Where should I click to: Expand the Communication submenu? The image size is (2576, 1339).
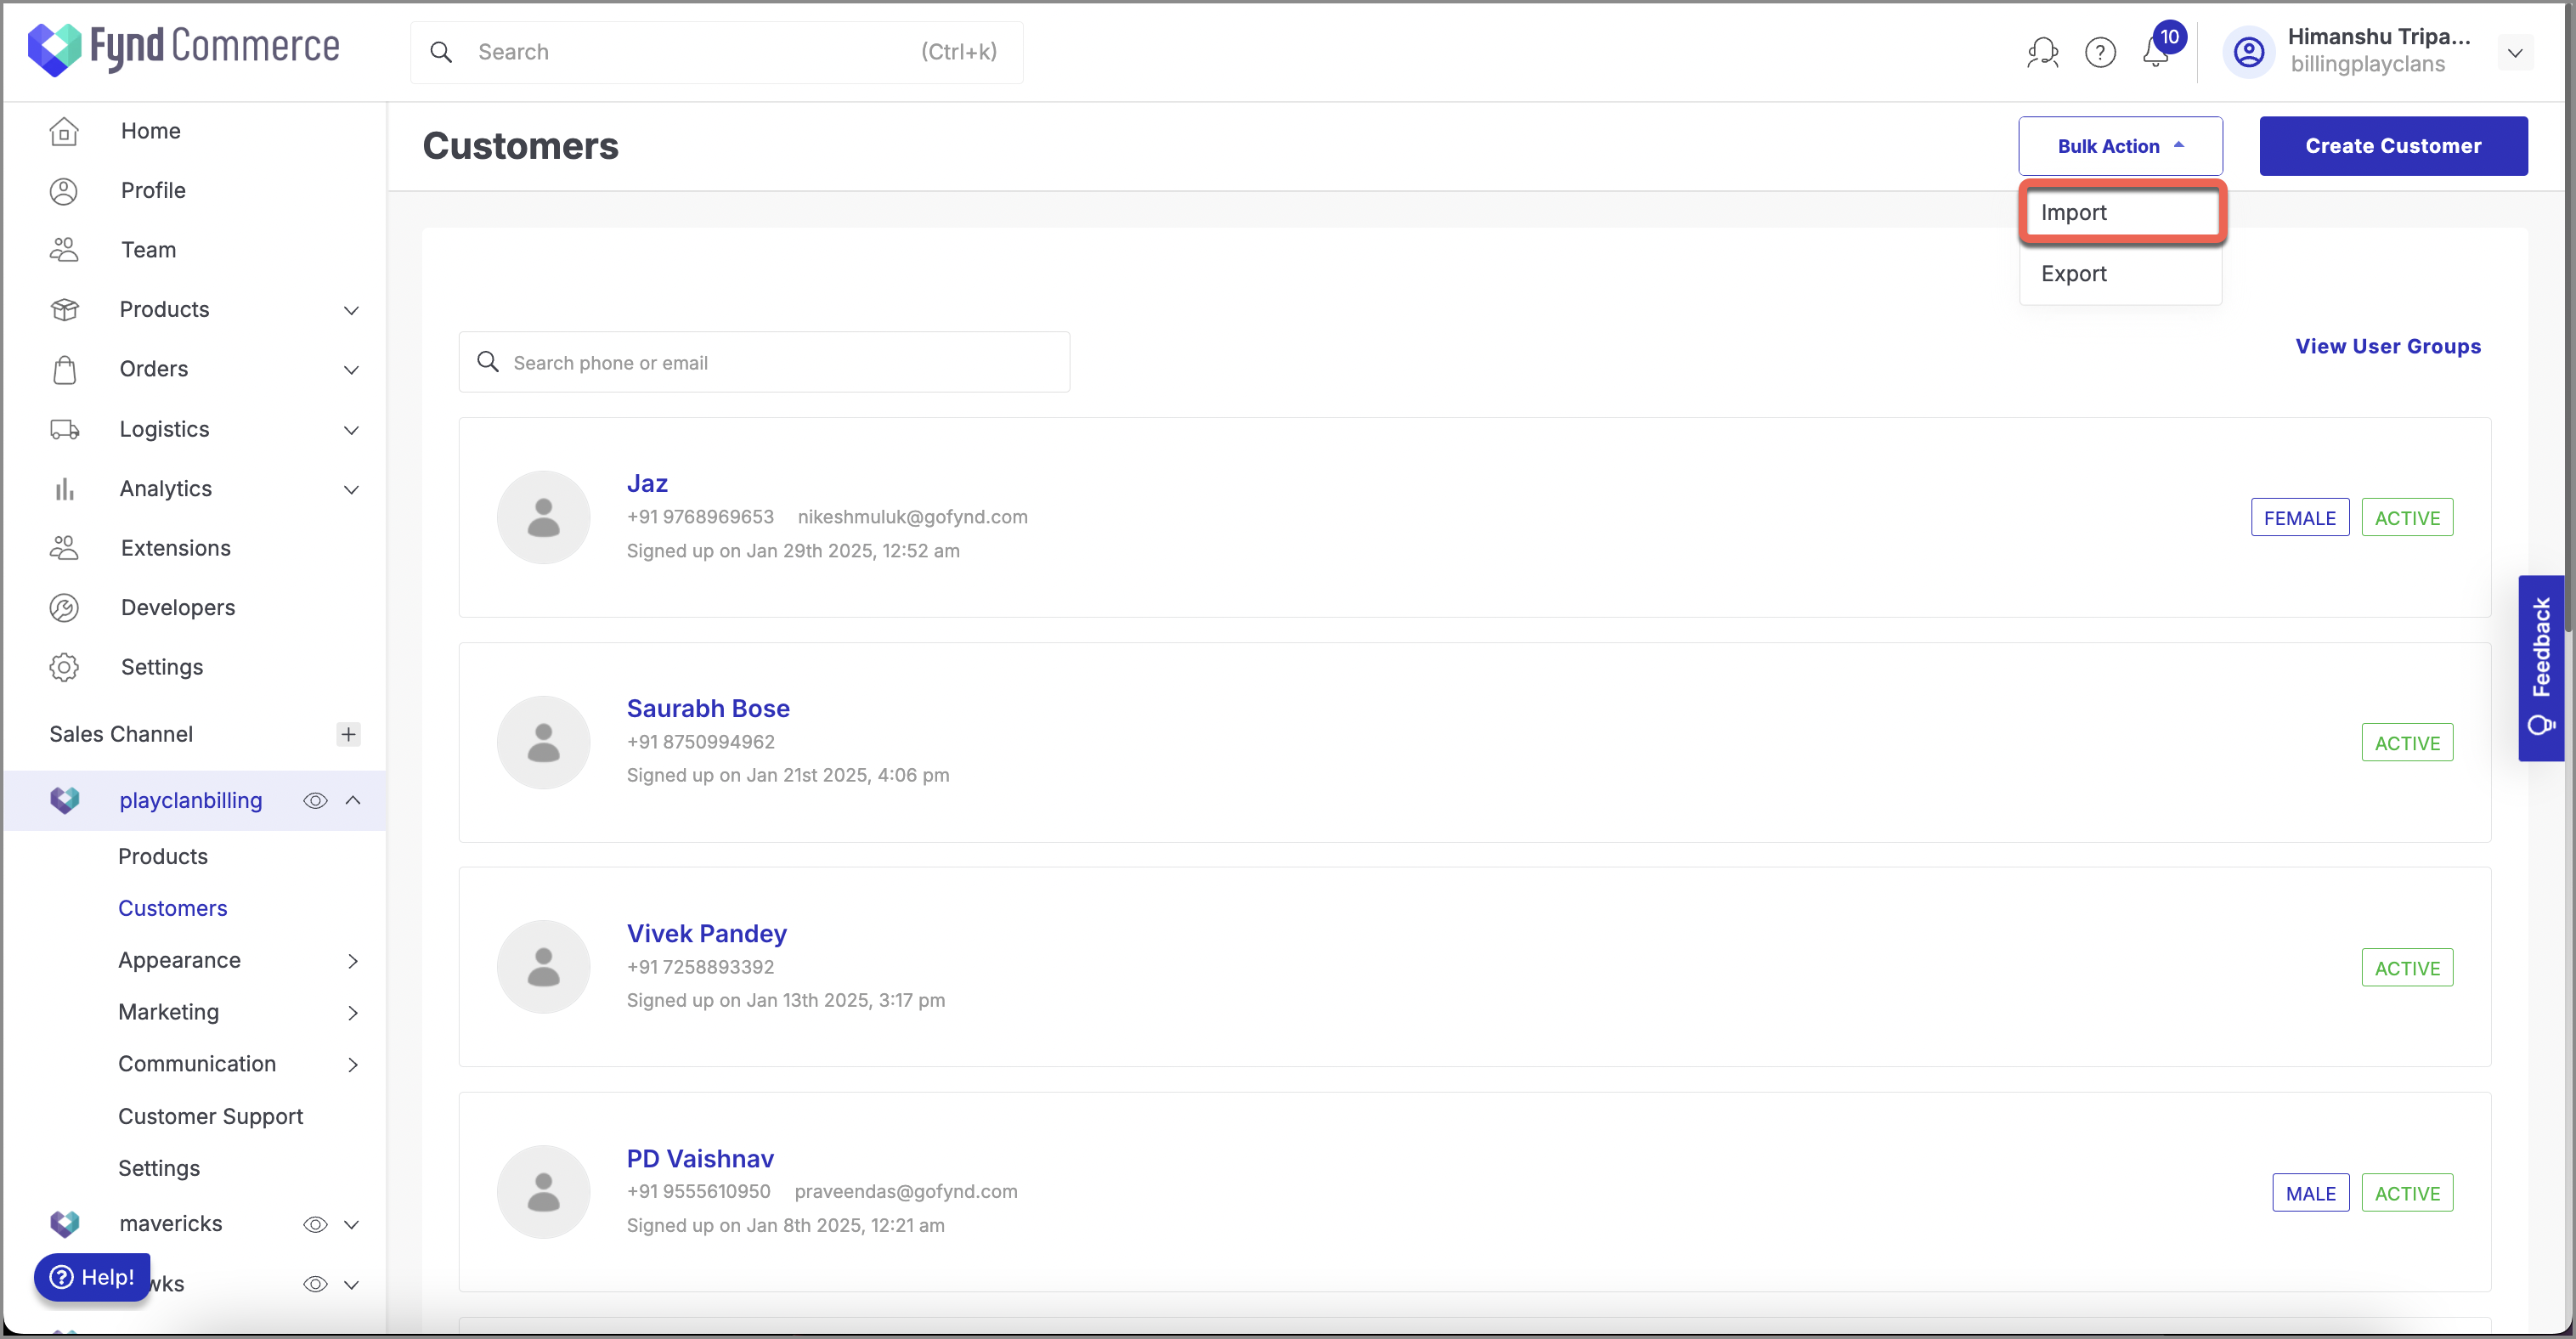point(352,1065)
